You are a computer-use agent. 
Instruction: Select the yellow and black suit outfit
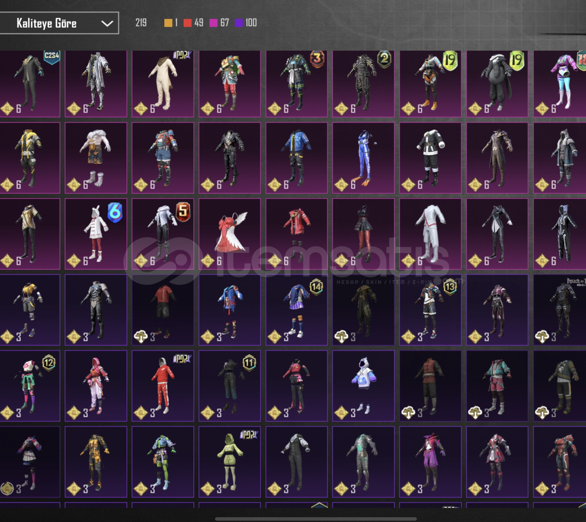(29, 158)
